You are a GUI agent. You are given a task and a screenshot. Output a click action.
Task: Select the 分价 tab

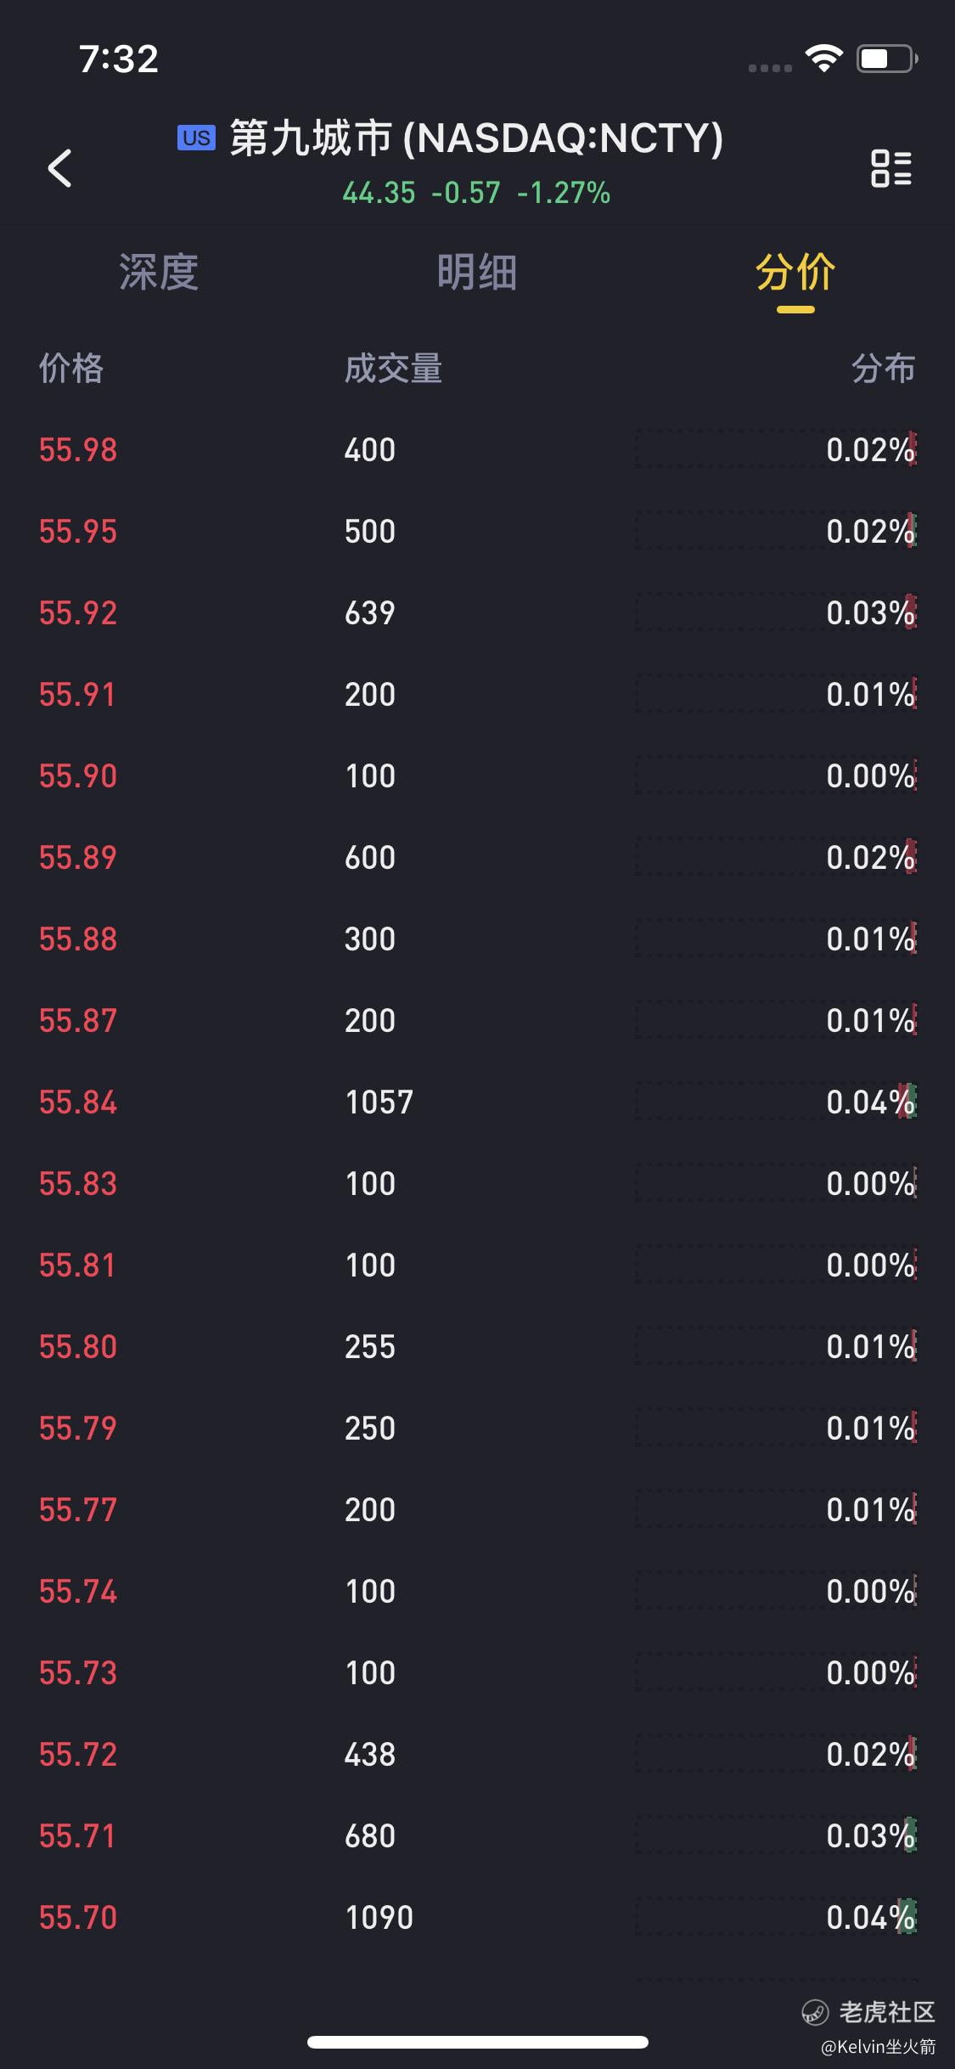pyautogui.click(x=795, y=273)
